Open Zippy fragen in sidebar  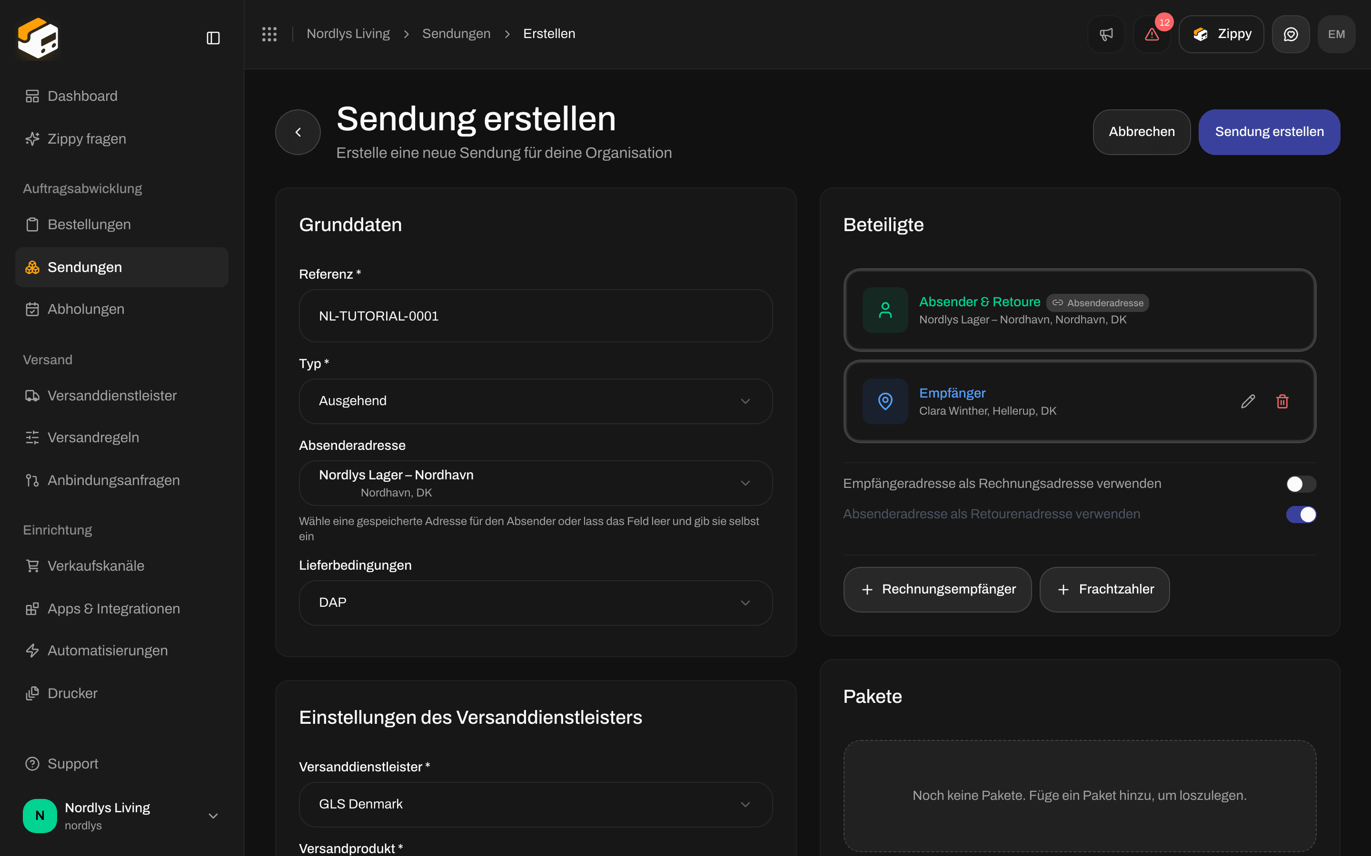[122, 139]
